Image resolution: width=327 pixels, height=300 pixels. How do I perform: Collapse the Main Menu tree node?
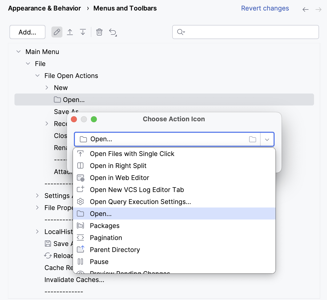click(18, 51)
